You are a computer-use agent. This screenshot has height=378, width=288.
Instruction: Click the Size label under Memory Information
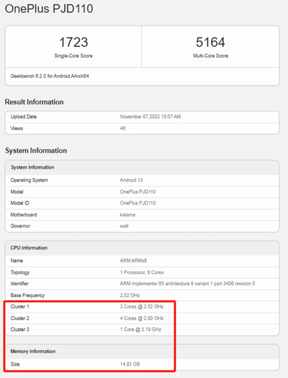point(15,364)
